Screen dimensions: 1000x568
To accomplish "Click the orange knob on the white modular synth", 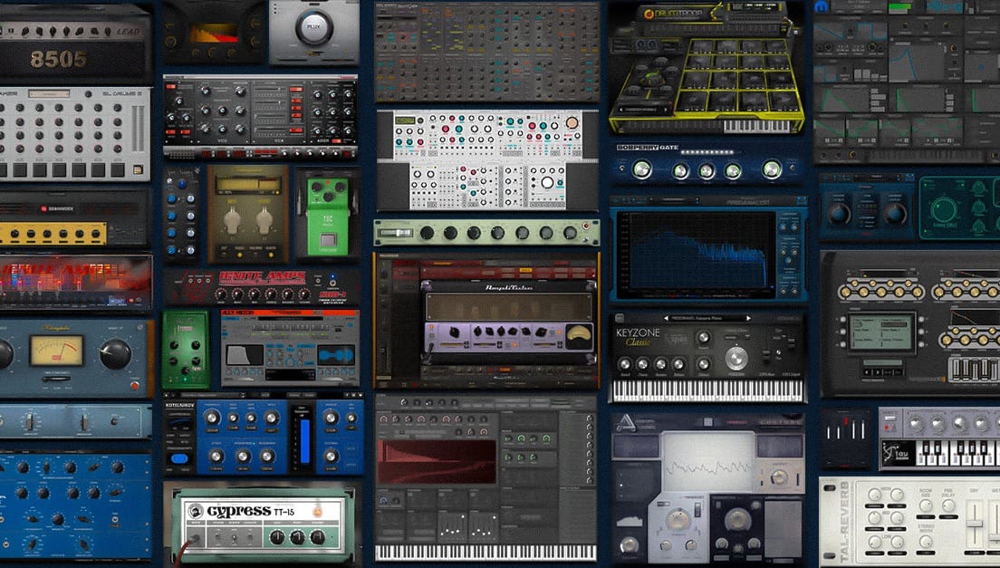I will coord(572,123).
